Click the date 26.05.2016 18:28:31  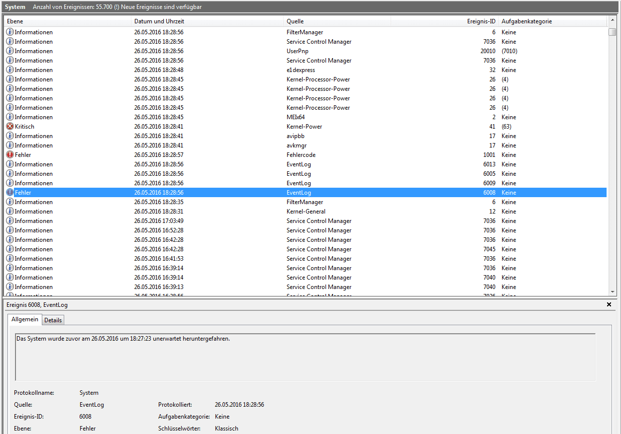coord(159,212)
